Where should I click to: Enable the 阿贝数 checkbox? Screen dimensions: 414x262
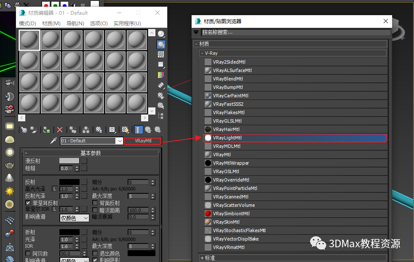click(28, 253)
